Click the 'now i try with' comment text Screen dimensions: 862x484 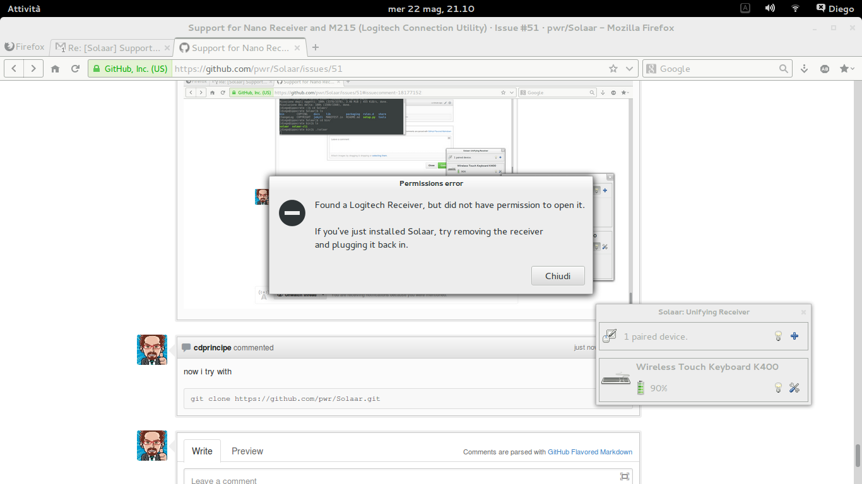point(208,372)
